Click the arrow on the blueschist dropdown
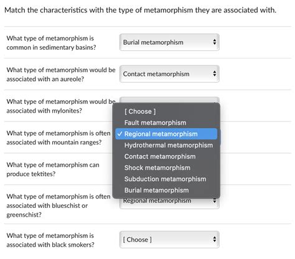 click(215, 201)
